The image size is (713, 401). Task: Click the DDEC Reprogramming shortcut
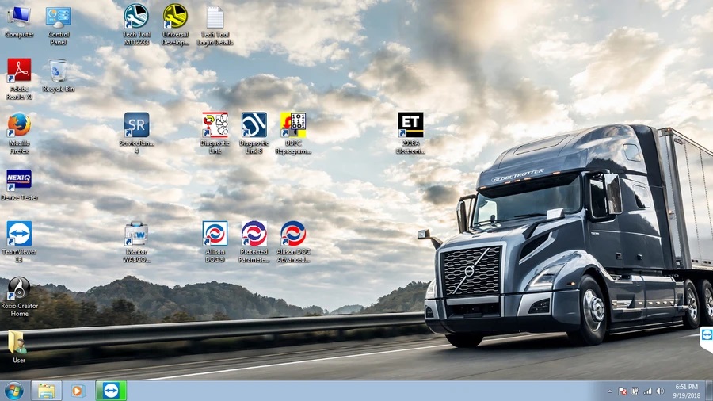293,125
